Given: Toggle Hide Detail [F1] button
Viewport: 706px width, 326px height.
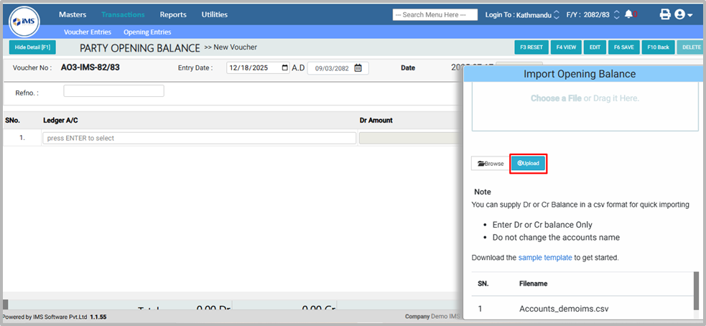Looking at the screenshot, I should tap(32, 47).
